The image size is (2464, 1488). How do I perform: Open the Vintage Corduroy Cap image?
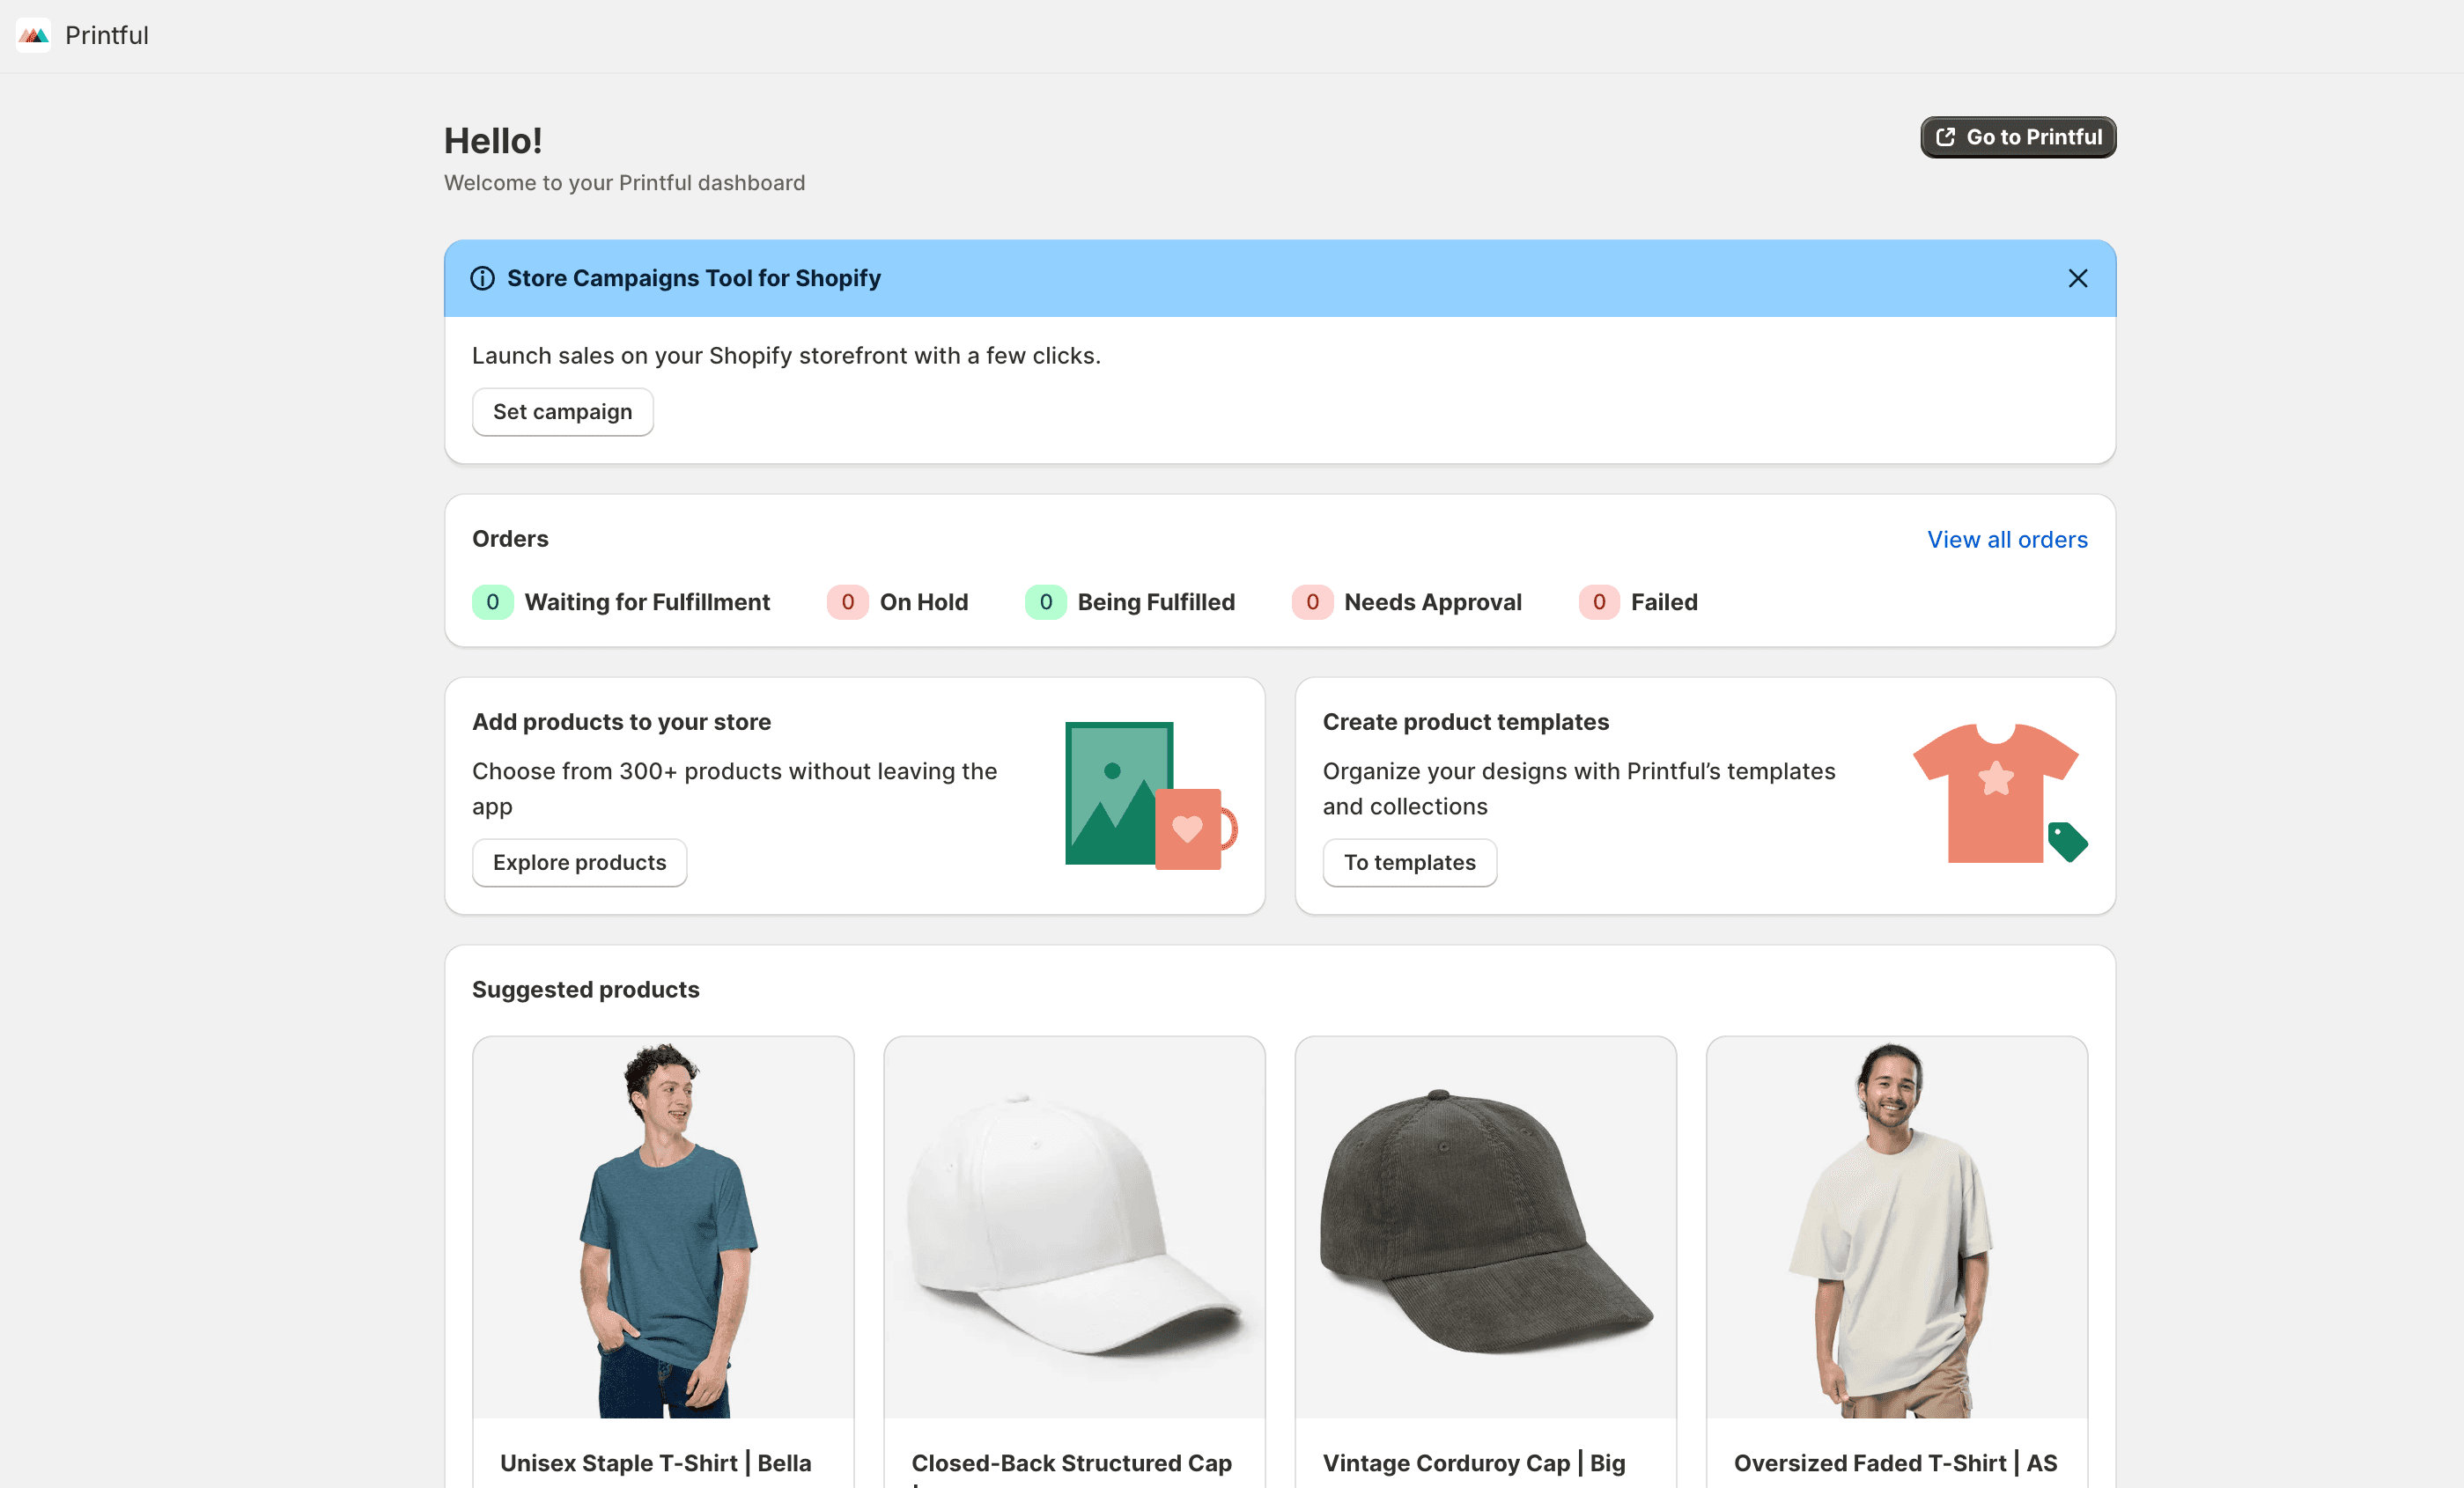coord(1486,1228)
